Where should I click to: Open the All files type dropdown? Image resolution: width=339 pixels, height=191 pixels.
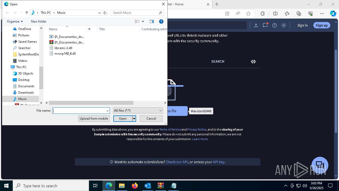(x=138, y=111)
